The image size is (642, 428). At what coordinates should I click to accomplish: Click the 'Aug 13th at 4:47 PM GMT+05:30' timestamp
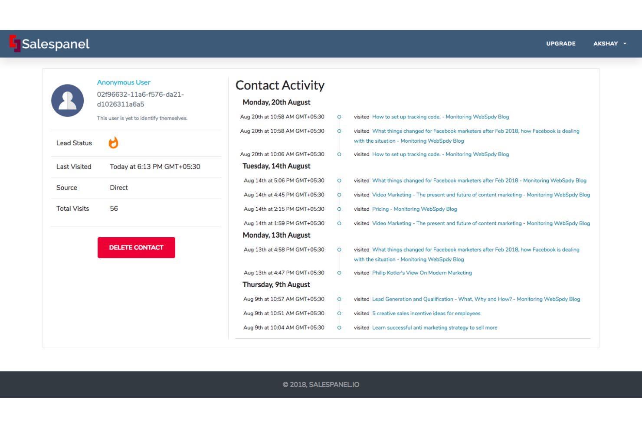click(284, 273)
